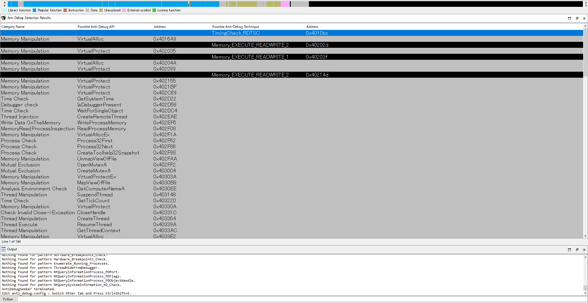Screen dimensions: 588x303
Task: Select the SuspendThread row
Action: click(292, 195)
